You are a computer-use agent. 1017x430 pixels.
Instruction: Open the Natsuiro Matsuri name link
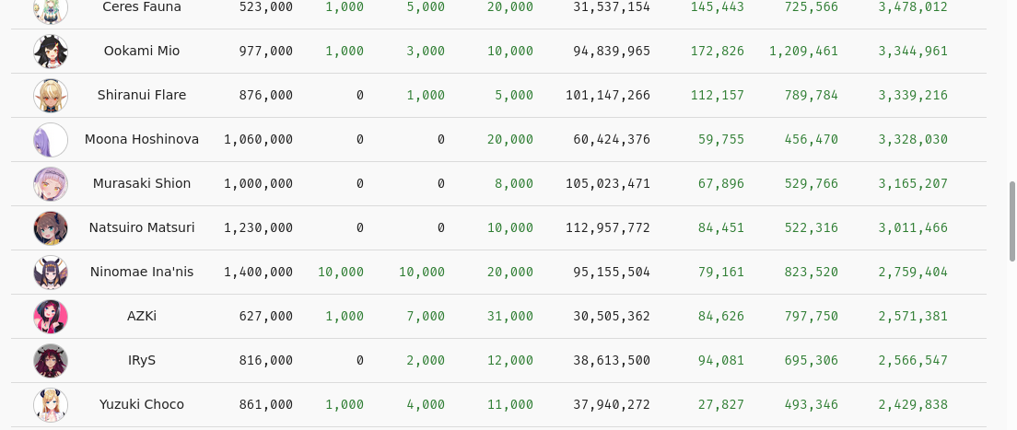coord(142,228)
